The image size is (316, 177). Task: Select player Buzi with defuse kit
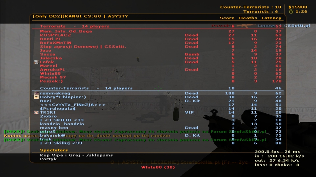tap(158, 101)
